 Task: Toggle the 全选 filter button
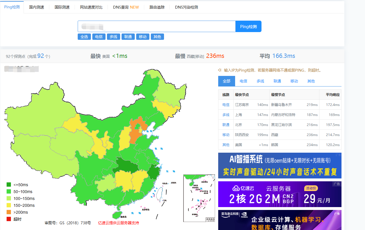[84, 37]
